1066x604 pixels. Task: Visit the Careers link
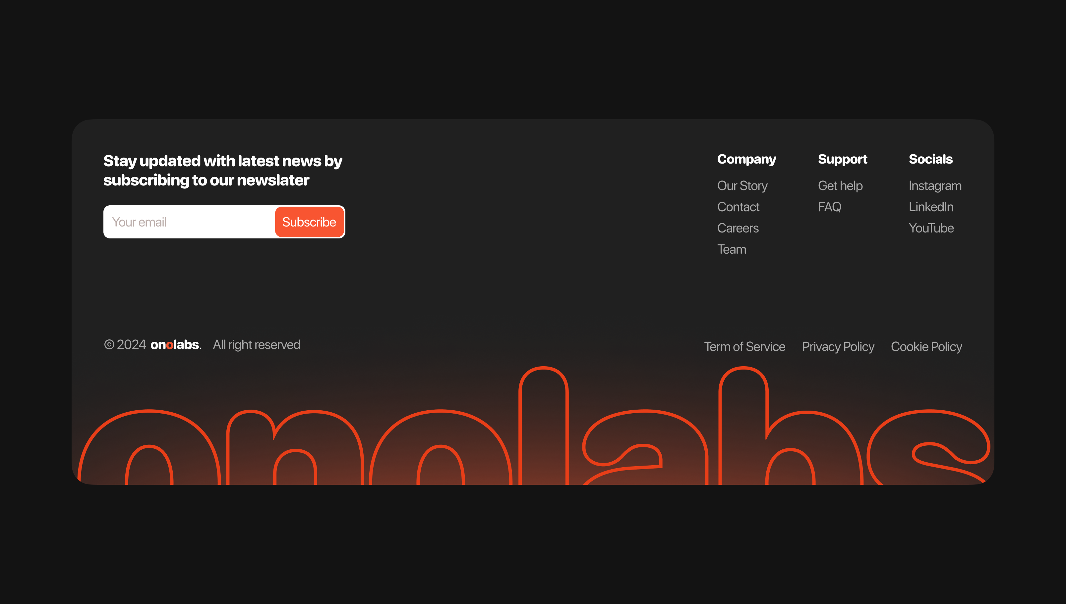[x=738, y=228]
